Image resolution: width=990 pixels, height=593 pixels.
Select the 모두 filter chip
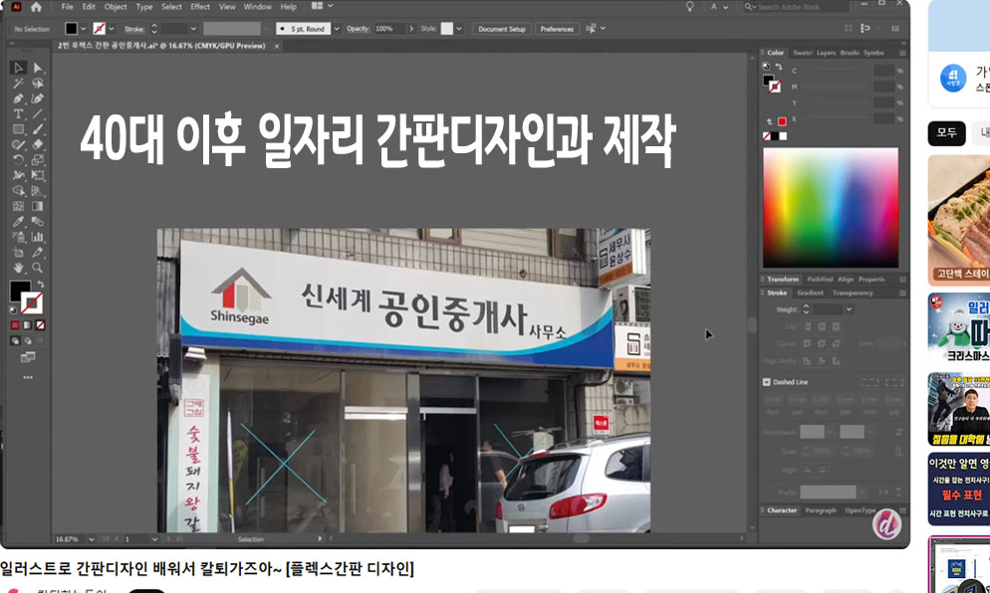pyautogui.click(x=946, y=133)
